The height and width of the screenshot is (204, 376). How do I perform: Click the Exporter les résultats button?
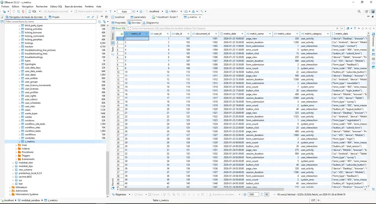tap(223, 195)
